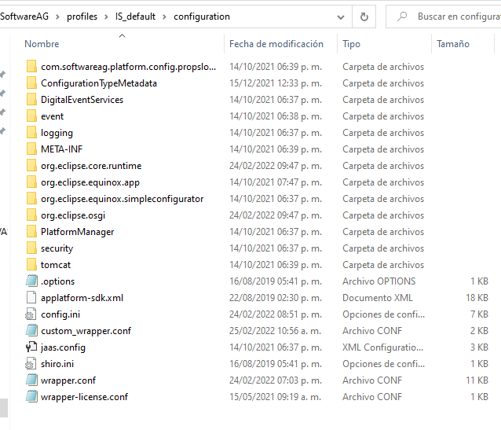Sort files by Nombre column

pyautogui.click(x=42, y=44)
